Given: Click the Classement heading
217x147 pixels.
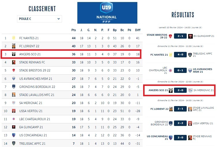Looking at the screenshot, I should coord(42,9).
